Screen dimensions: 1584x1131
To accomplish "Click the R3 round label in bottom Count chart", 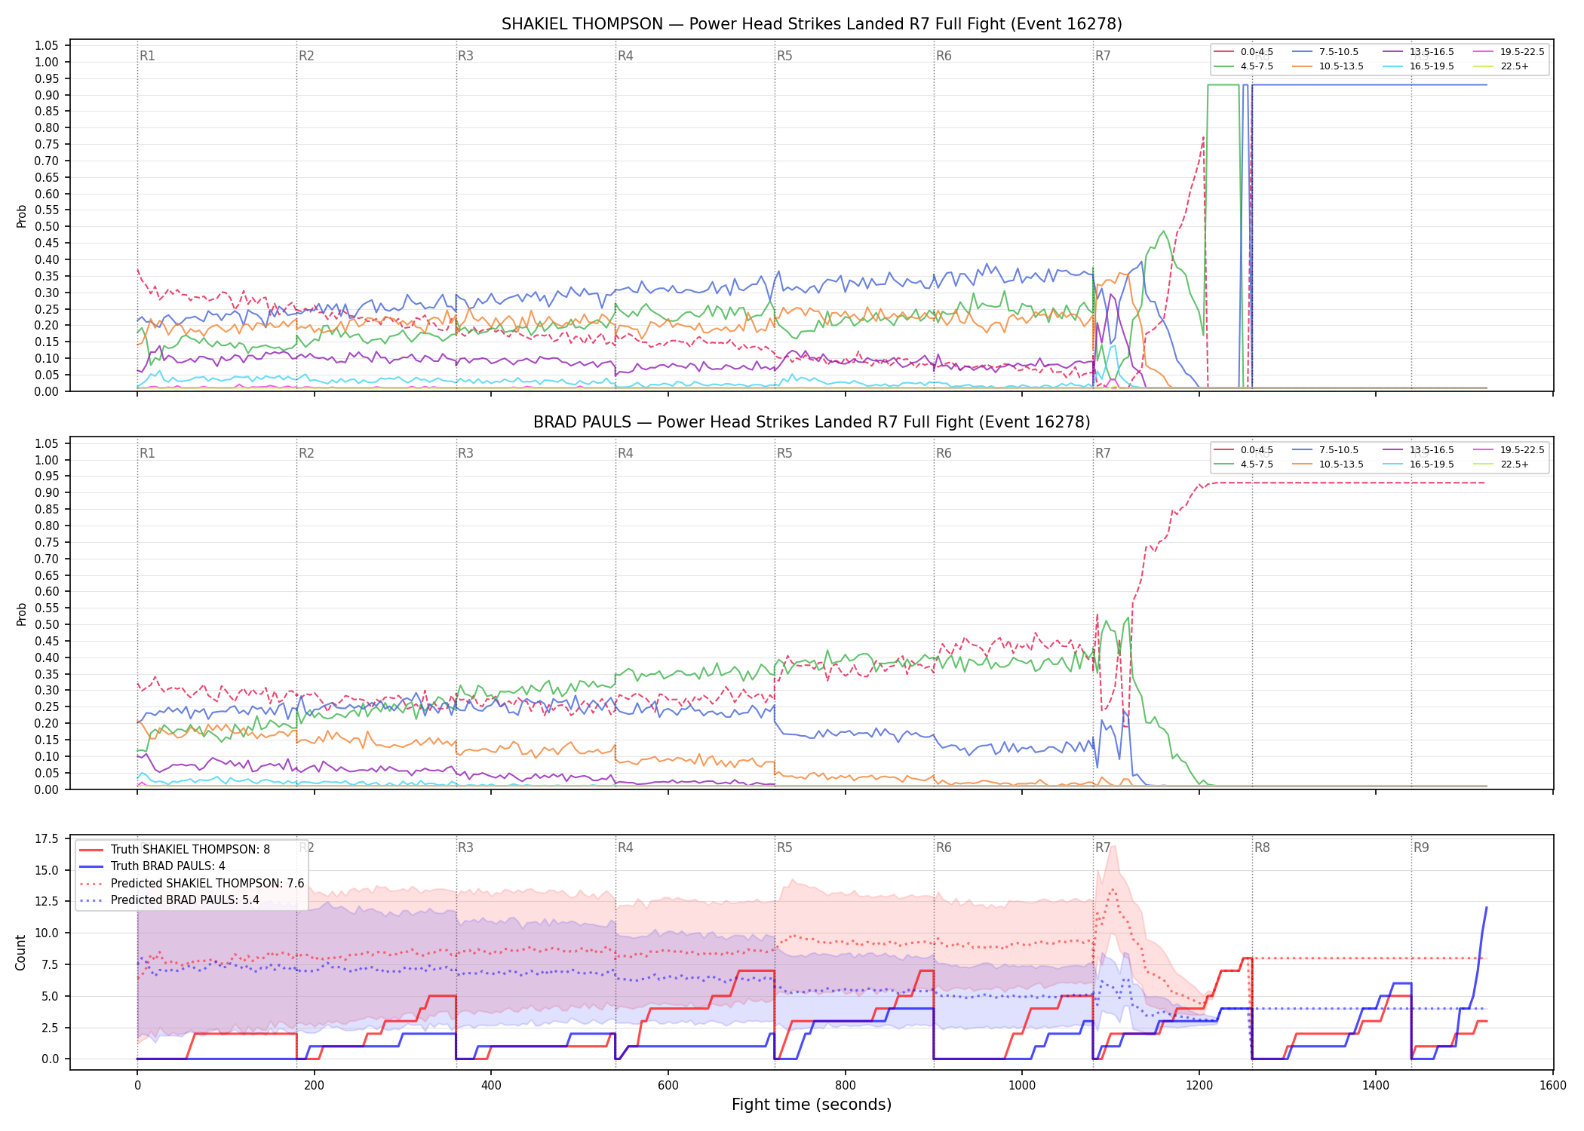I will [x=465, y=847].
